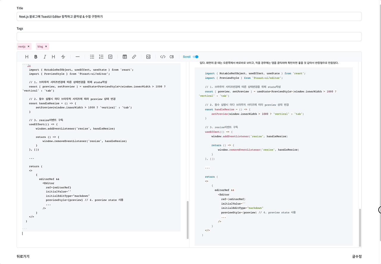Apply italic formatting from the toolbar
This screenshot has height=264, width=381.
click(45, 57)
